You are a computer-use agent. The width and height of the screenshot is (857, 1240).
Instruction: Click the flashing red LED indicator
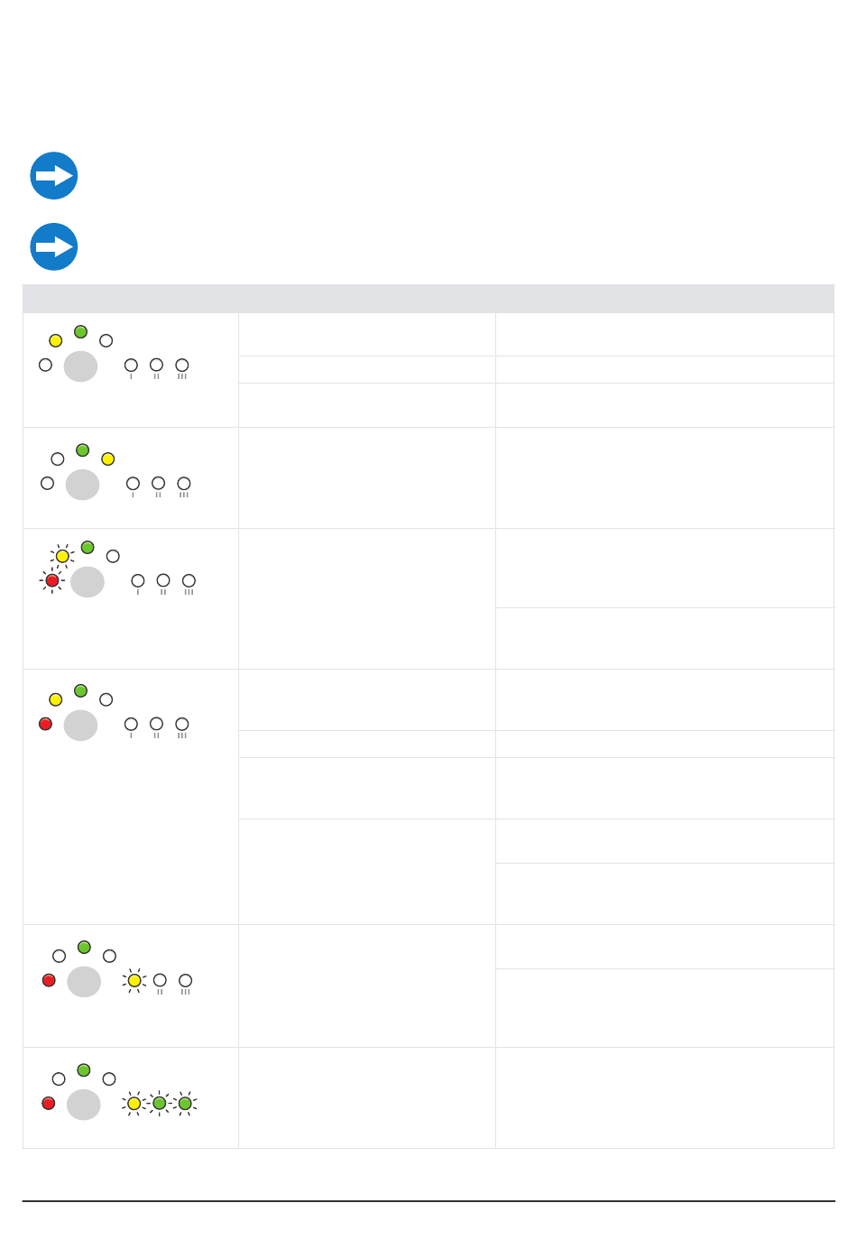click(52, 581)
